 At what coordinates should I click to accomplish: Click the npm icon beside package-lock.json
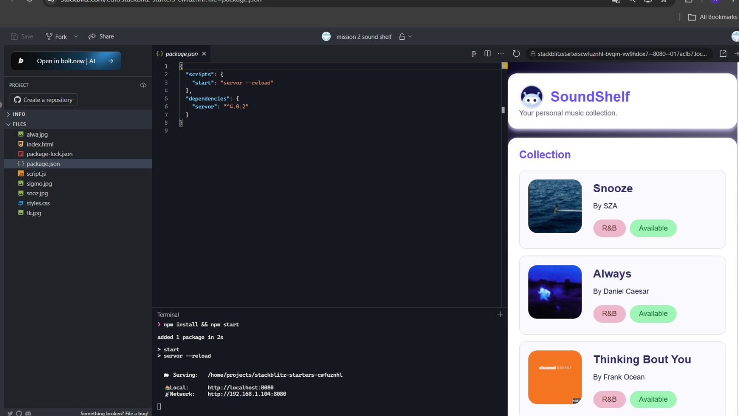[21, 154]
